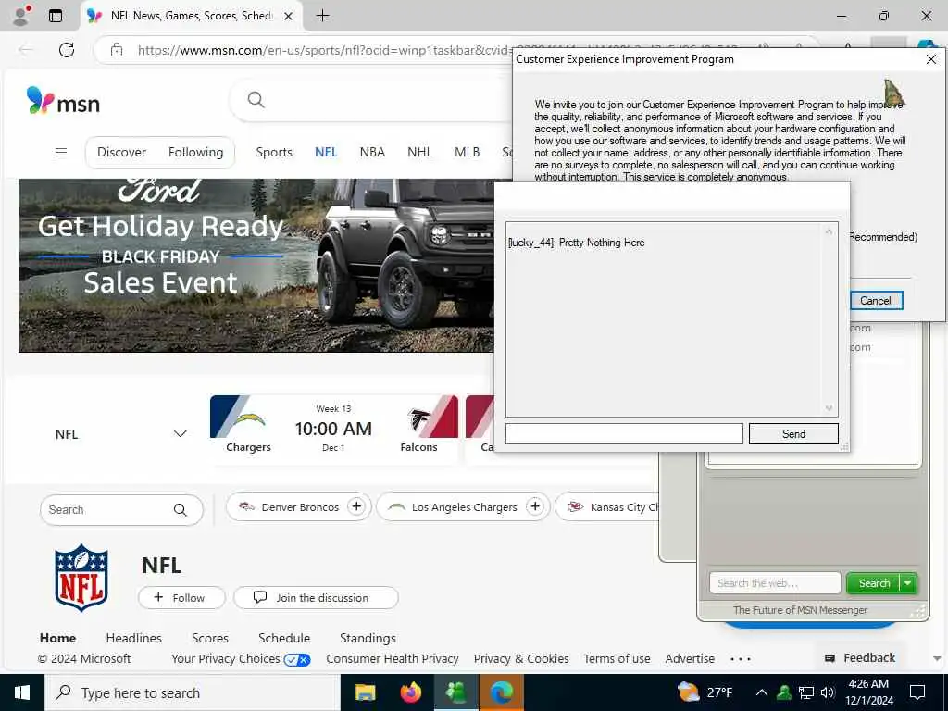View site information lock icon
The image size is (948, 711).
point(117,50)
